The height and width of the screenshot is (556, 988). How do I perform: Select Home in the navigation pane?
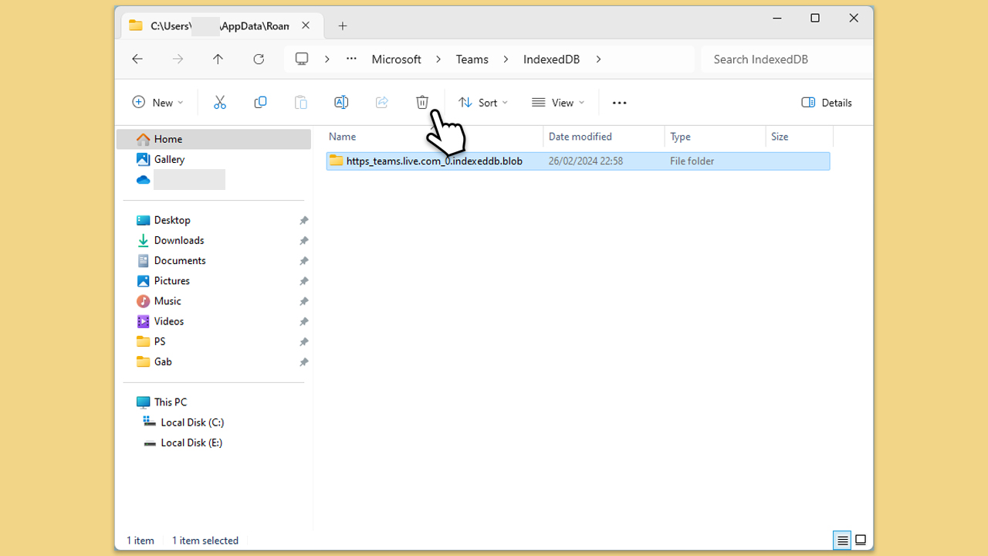pos(214,139)
